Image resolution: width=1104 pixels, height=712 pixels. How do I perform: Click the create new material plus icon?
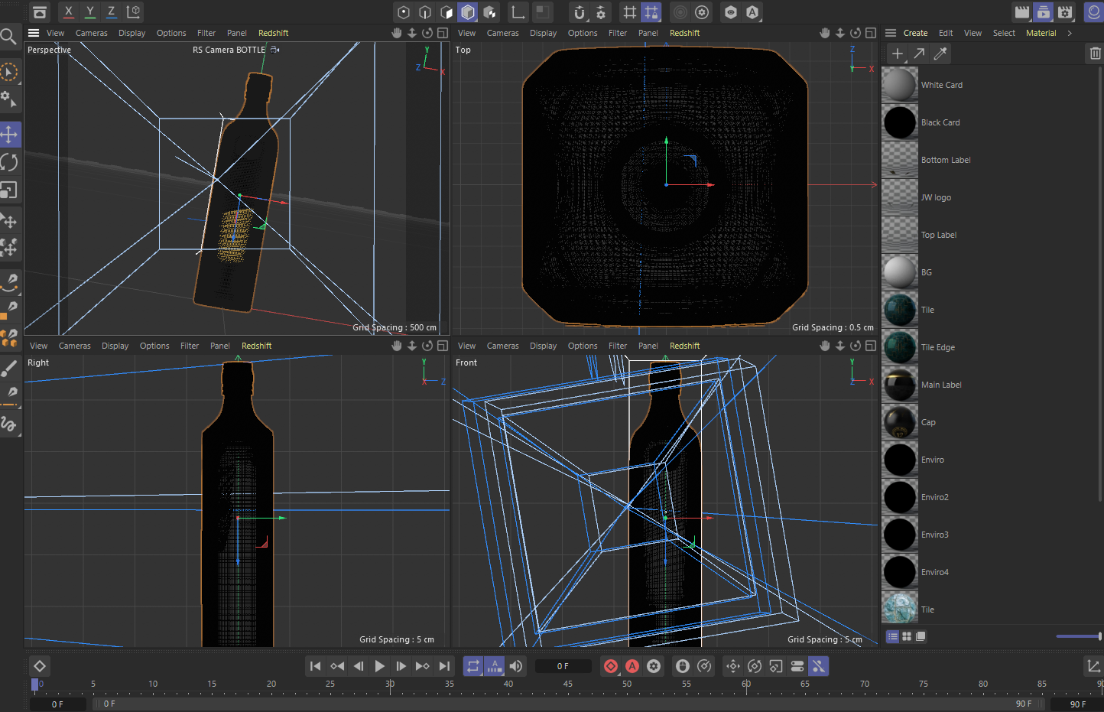pos(898,54)
